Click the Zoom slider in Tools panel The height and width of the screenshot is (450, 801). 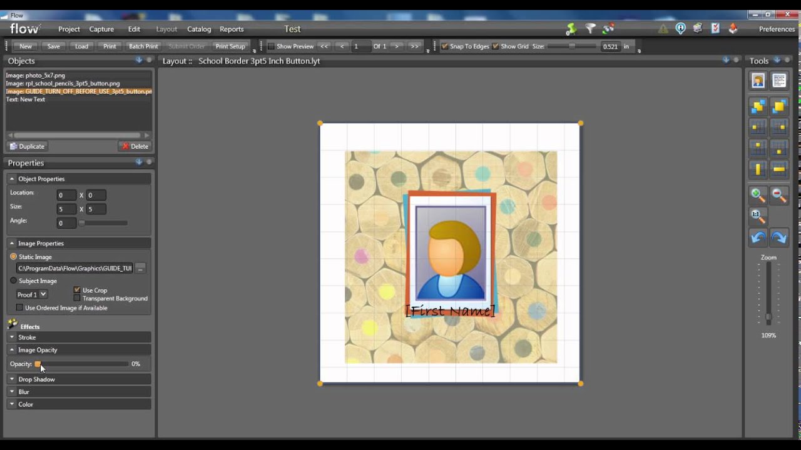coord(768,294)
